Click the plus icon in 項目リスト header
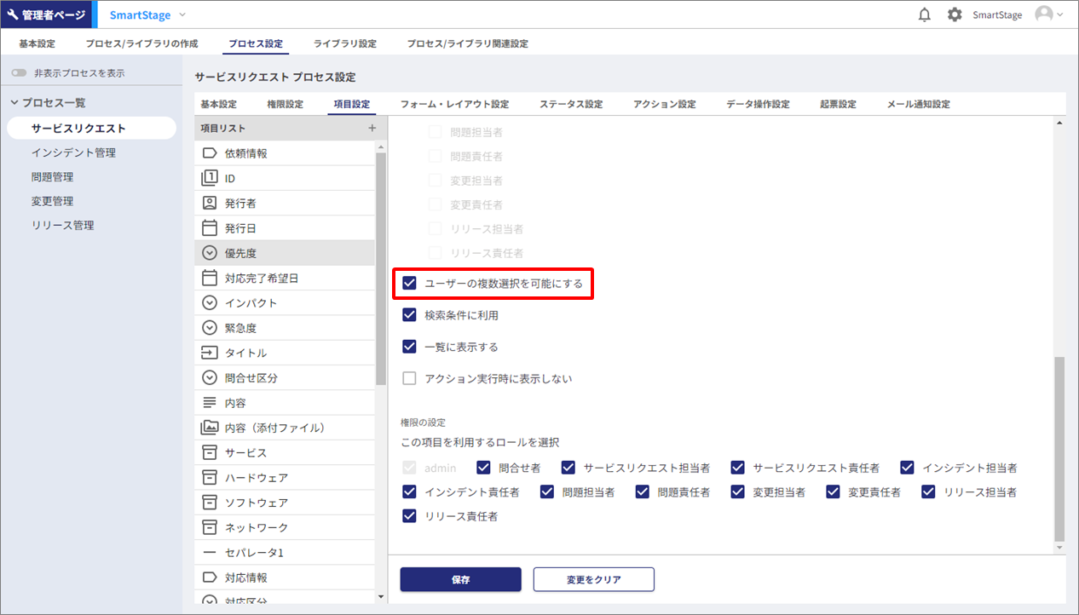This screenshot has width=1079, height=615. tap(372, 128)
